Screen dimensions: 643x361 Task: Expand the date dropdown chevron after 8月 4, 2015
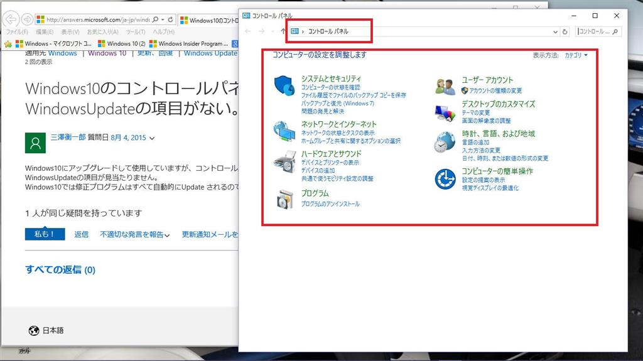click(152, 138)
